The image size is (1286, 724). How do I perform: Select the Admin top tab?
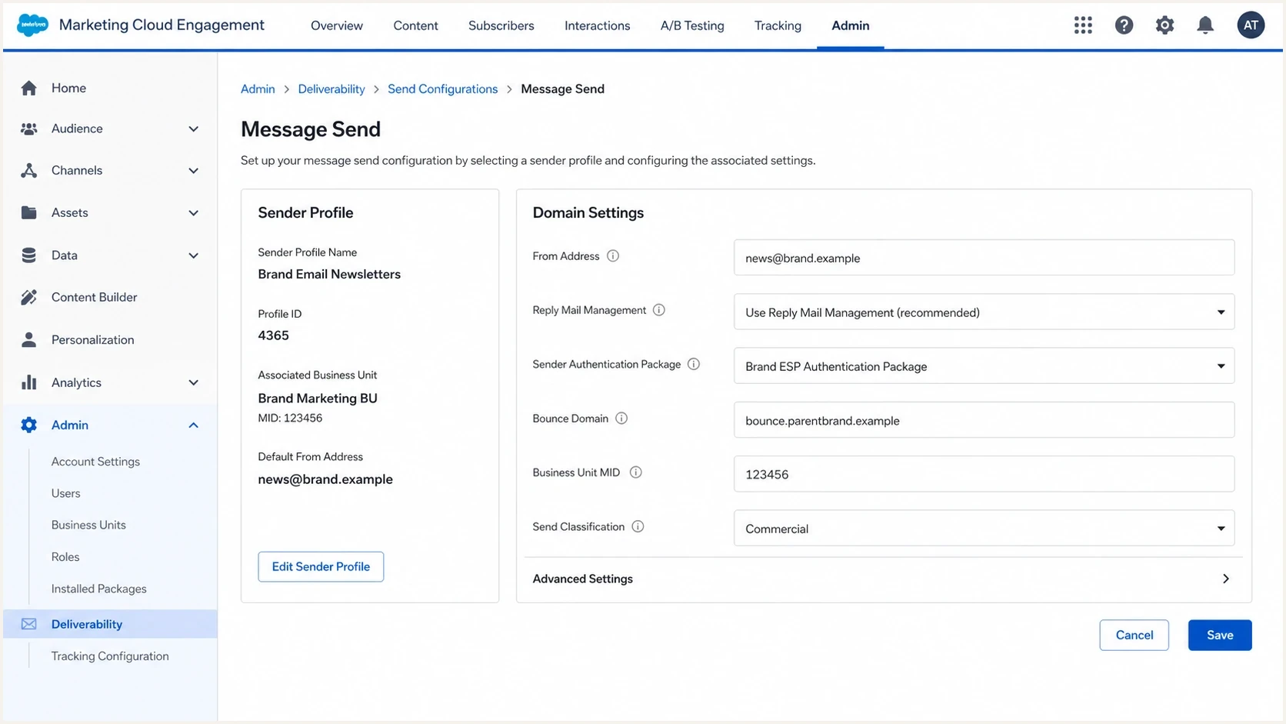click(x=850, y=25)
